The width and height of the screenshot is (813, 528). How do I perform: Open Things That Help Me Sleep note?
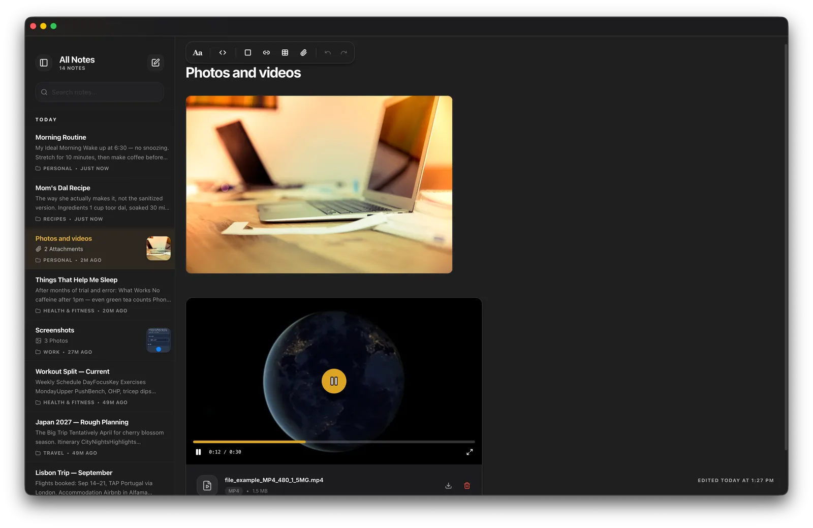(x=100, y=295)
